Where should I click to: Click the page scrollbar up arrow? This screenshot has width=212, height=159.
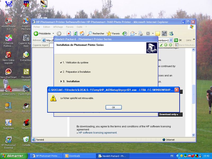coord(193,50)
